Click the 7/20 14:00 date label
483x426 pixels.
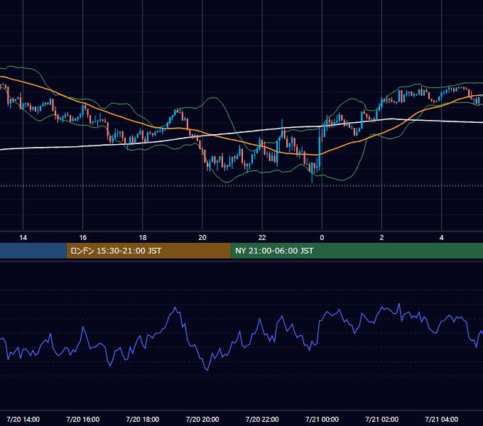pos(23,419)
